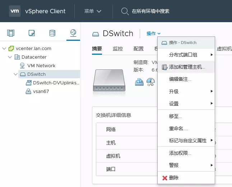Click the large DSwitch device image
This screenshot has width=232, height=187.
pos(110,79)
